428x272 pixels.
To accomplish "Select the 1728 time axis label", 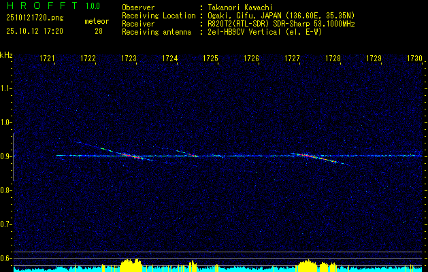I will pos(333,58).
